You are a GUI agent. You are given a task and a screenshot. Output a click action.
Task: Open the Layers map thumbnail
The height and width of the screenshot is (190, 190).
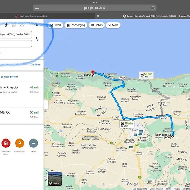(54, 179)
